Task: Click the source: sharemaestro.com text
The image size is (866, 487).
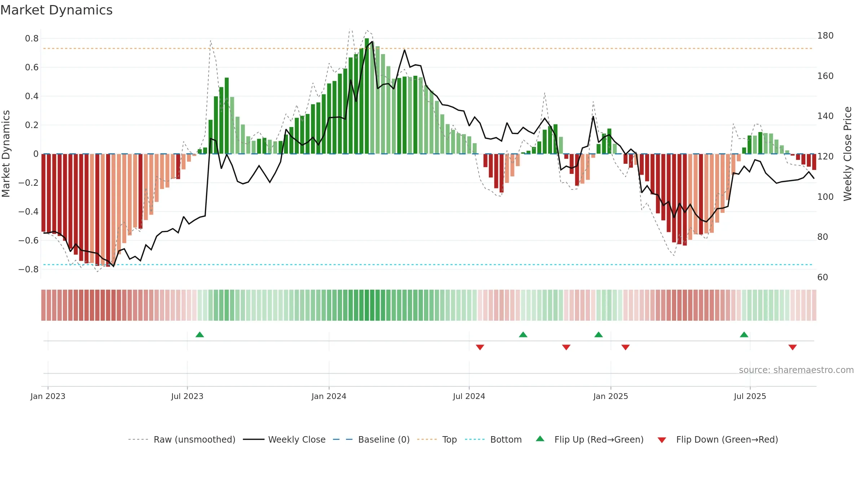Action: 796,370
